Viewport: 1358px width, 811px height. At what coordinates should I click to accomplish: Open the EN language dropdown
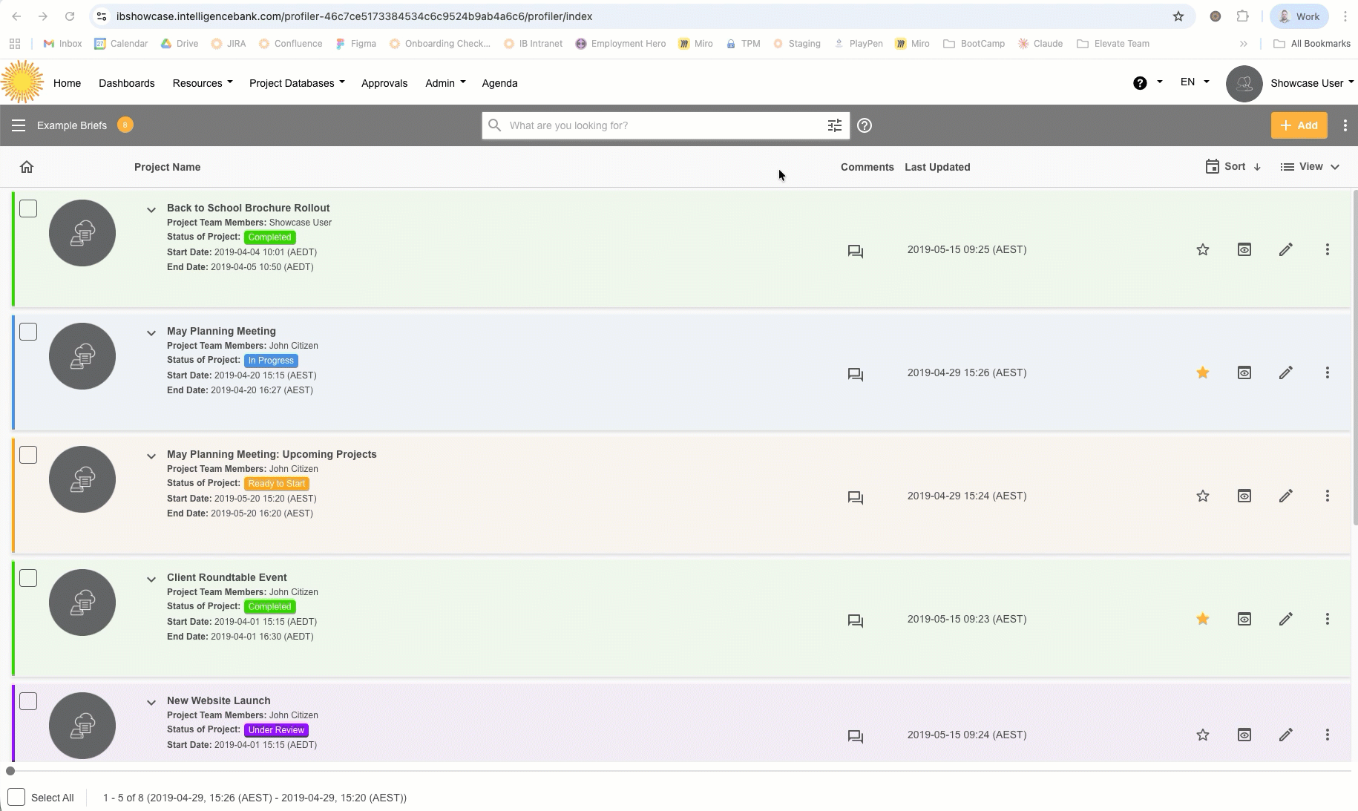click(1194, 82)
